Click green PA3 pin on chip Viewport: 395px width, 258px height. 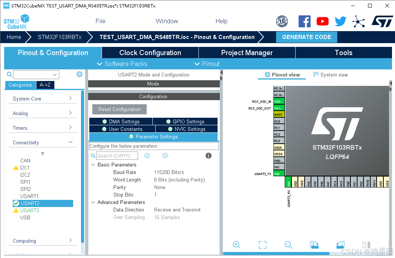click(x=288, y=182)
